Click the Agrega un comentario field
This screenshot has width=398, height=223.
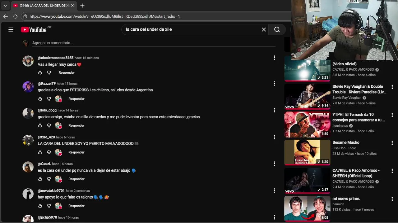[154, 43]
